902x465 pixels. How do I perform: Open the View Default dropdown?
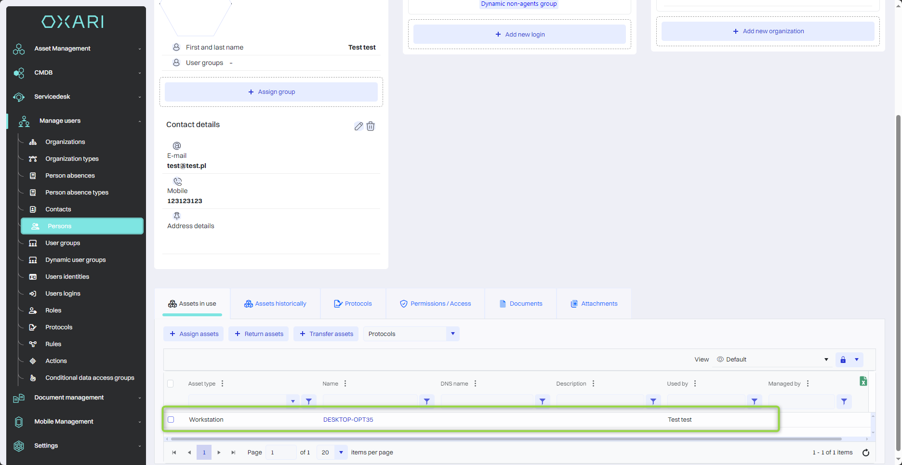click(772, 360)
